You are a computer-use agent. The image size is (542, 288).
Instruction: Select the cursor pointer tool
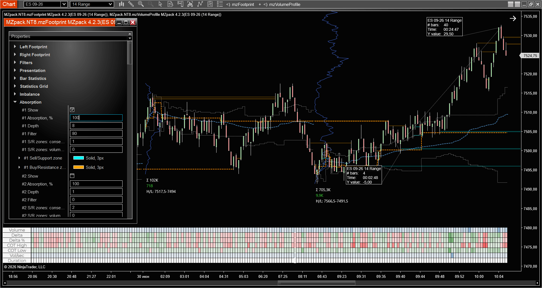tap(160, 4)
